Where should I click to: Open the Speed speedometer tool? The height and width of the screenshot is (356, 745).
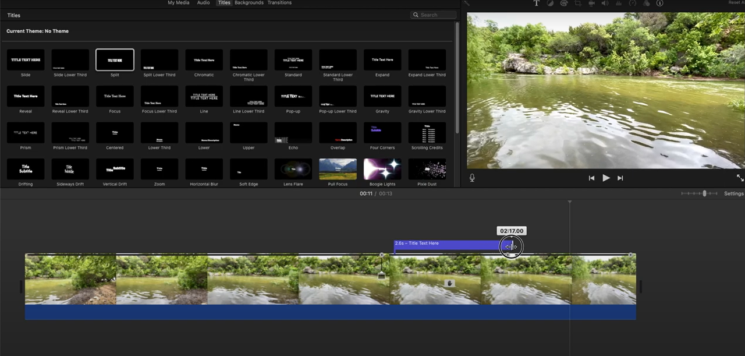pyautogui.click(x=633, y=3)
